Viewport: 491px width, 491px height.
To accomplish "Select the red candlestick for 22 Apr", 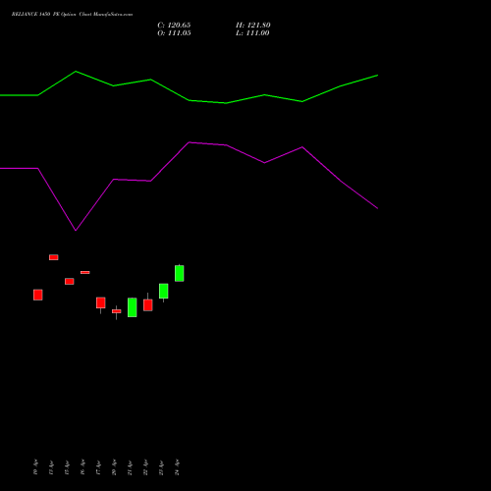I will (148, 304).
